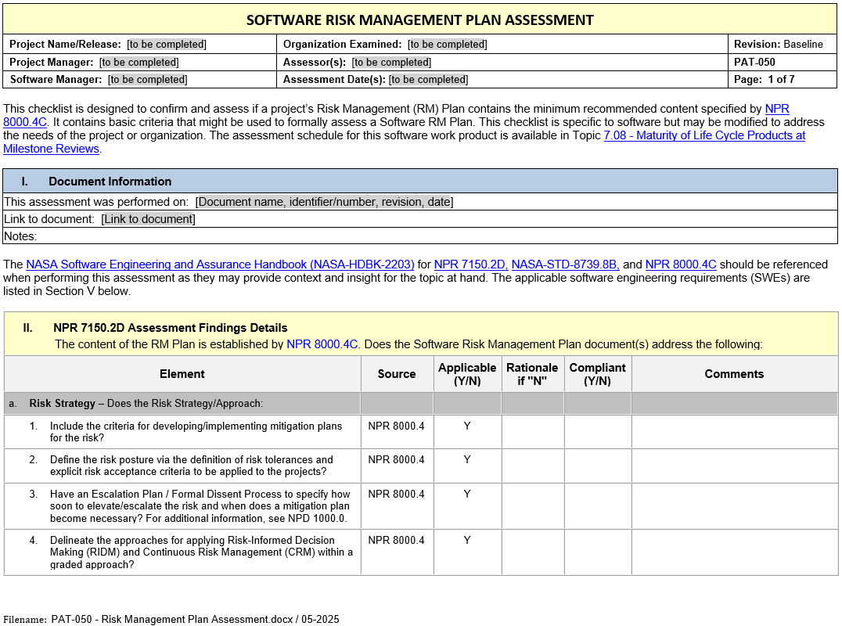Open the 7.08 Maturity of Life Cycle Products link

click(x=704, y=135)
